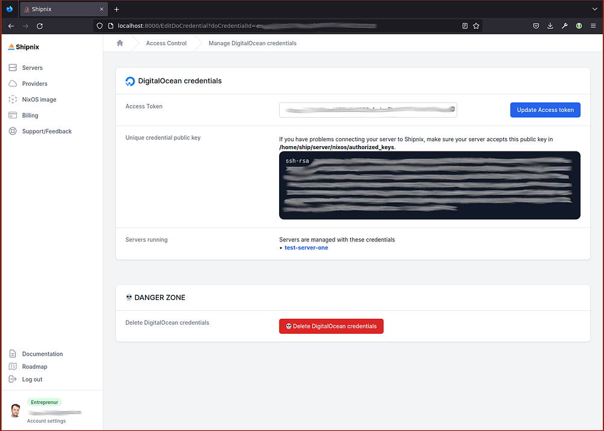Open NixOS image section
This screenshot has width=604, height=431.
(39, 99)
